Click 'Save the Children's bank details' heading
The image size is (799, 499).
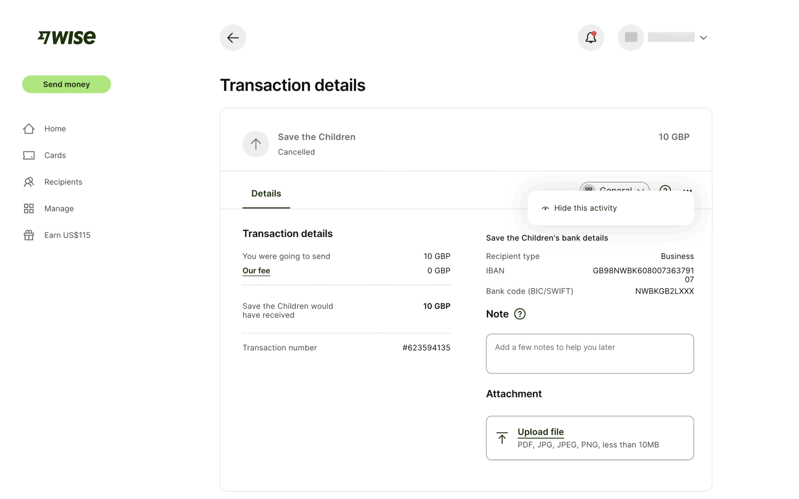(547, 238)
